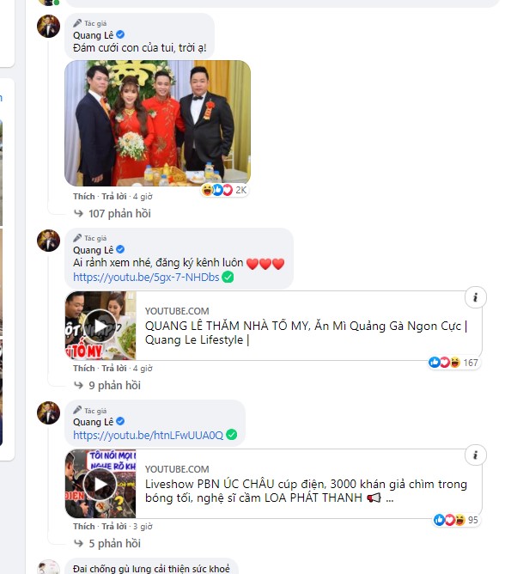Open 167 reactions on Tố My link
The height and width of the screenshot is (574, 511).
pyautogui.click(x=453, y=363)
